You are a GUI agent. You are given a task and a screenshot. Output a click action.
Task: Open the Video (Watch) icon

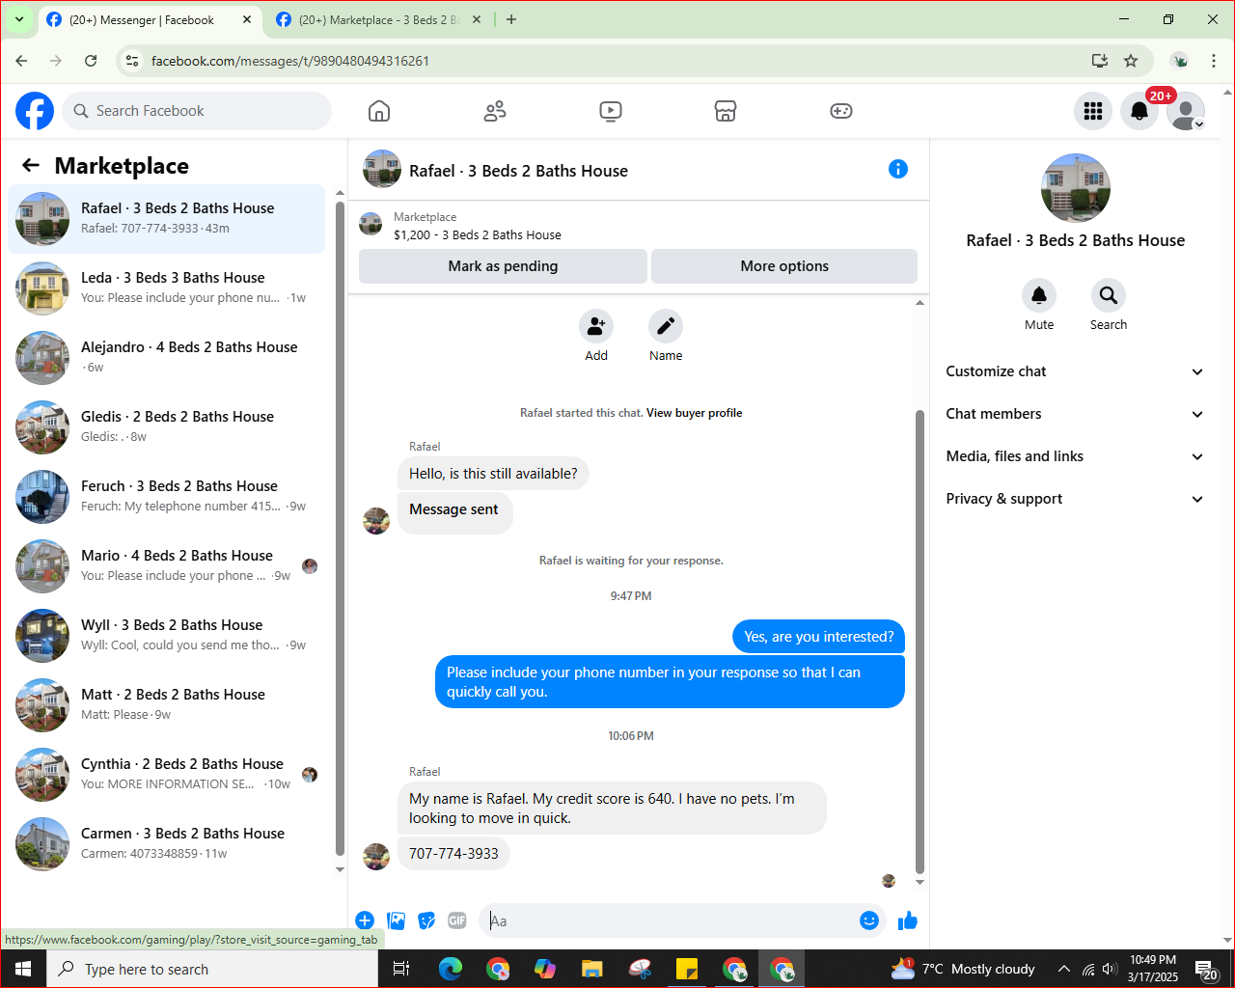[611, 111]
